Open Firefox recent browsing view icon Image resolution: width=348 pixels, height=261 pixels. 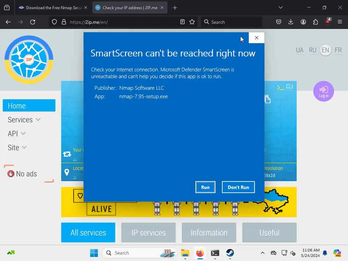(x=7, y=8)
